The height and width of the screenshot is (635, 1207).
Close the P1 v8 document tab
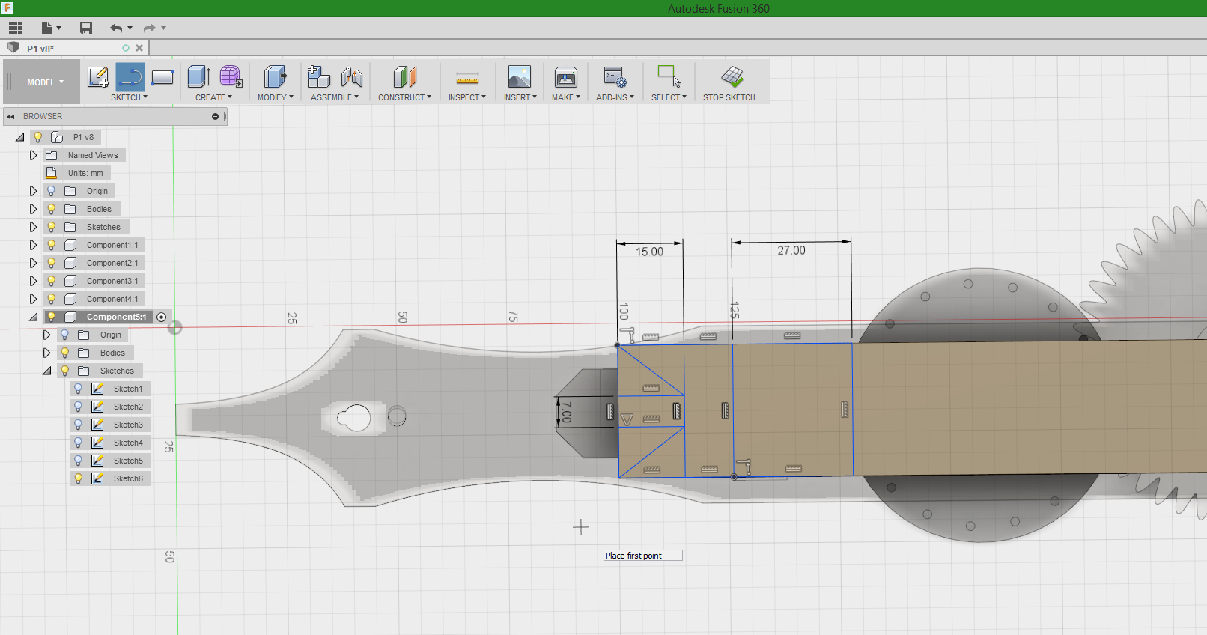[x=139, y=48]
